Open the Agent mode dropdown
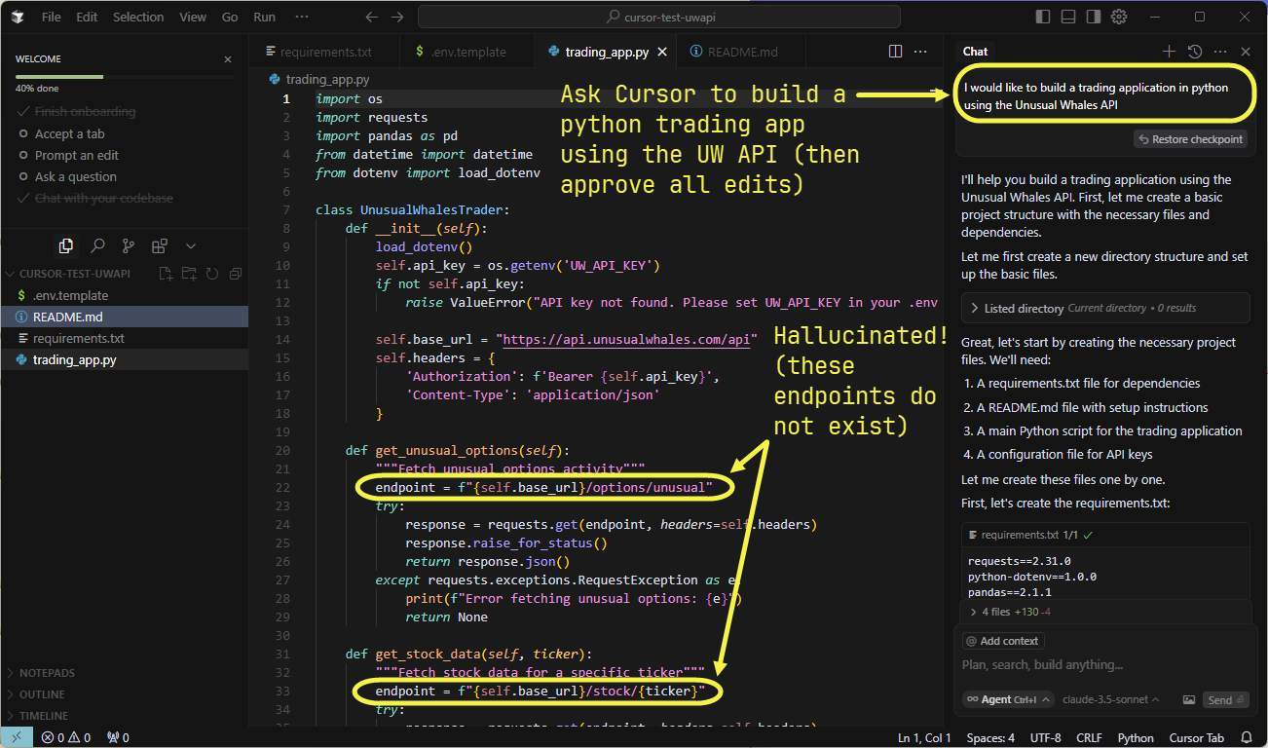The image size is (1268, 748). click(x=1007, y=699)
